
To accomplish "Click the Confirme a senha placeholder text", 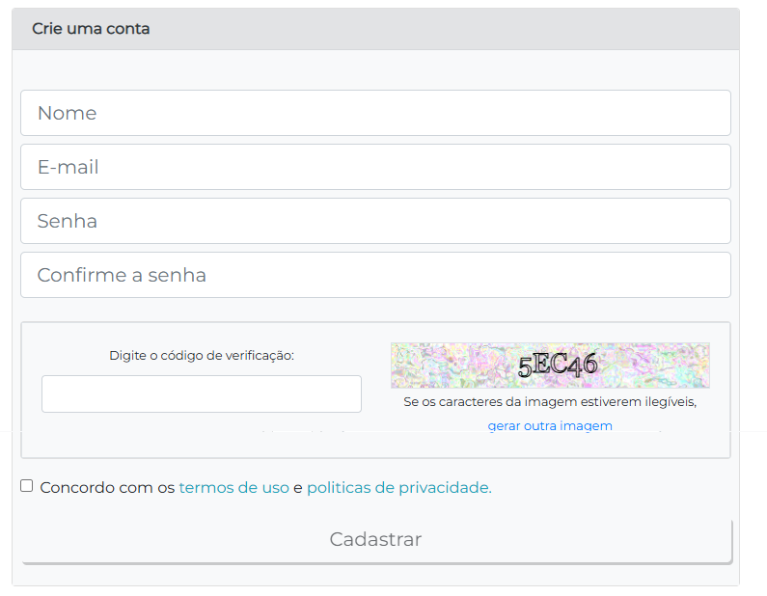I will (x=122, y=275).
